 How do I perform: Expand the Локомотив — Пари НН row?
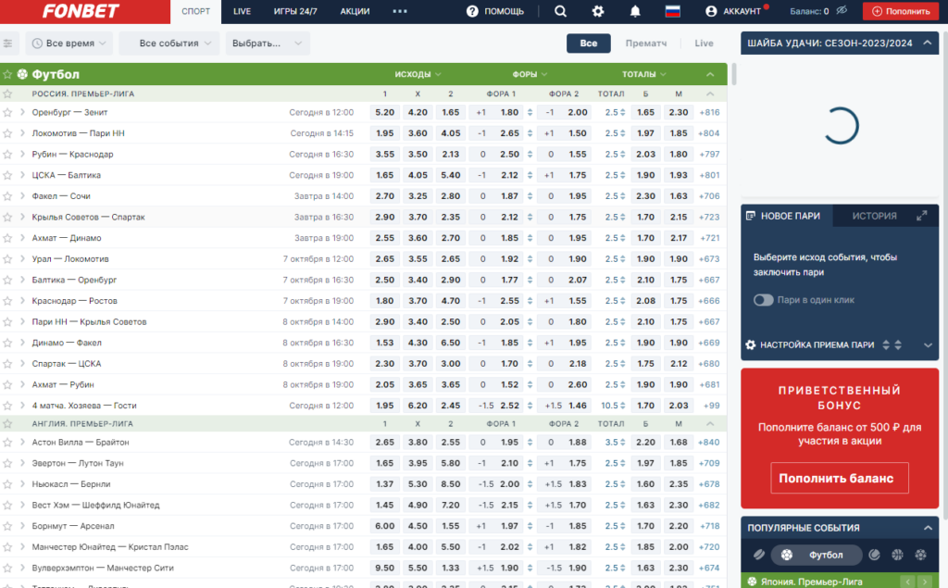(22, 133)
